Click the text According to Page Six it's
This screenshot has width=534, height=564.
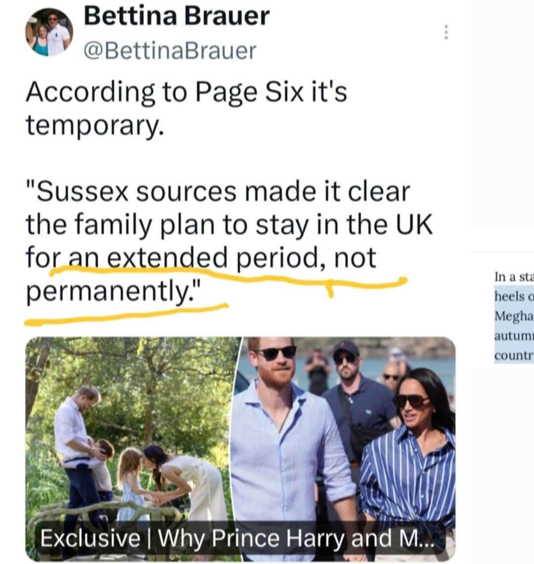(186, 93)
